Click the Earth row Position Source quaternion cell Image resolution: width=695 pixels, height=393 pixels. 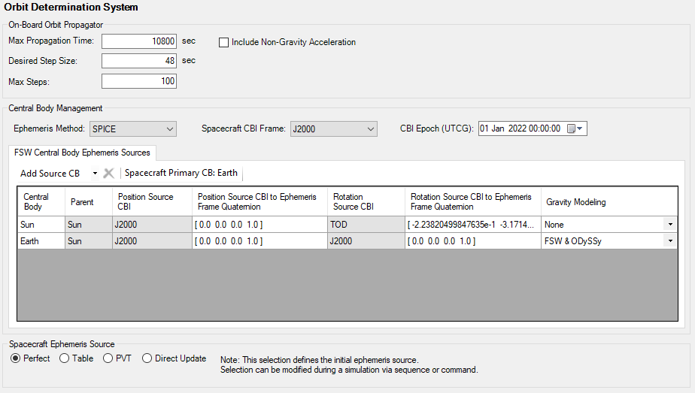(x=259, y=241)
